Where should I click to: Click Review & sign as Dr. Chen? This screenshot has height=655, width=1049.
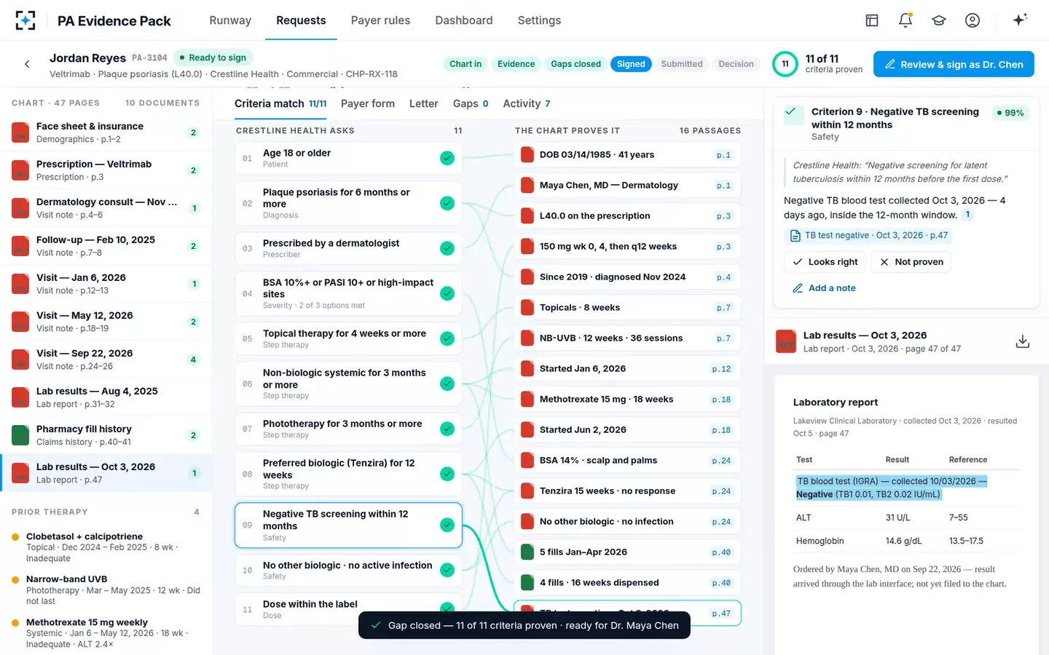click(954, 64)
